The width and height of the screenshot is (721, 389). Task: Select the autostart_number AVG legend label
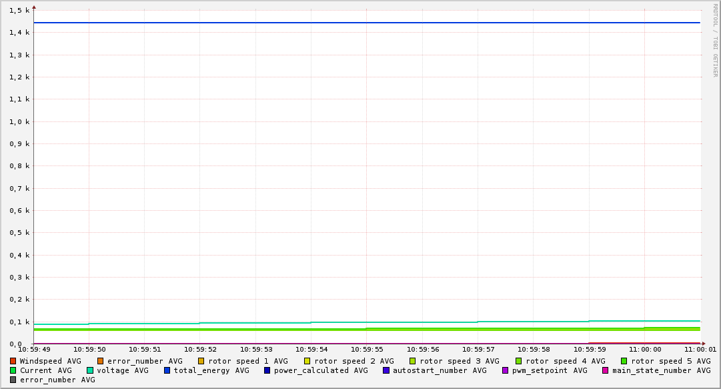(440, 370)
